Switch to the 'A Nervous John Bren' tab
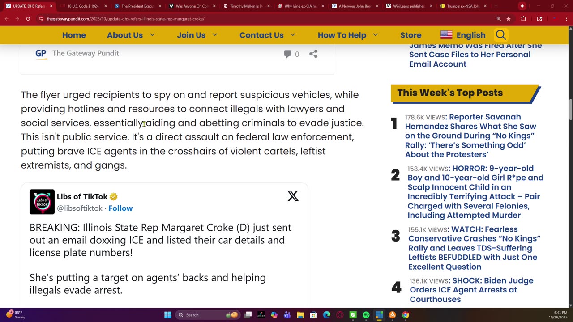The height and width of the screenshot is (322, 573). pos(355,6)
